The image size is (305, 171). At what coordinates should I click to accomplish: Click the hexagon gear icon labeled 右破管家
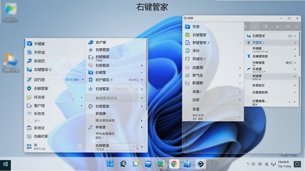coord(29,88)
